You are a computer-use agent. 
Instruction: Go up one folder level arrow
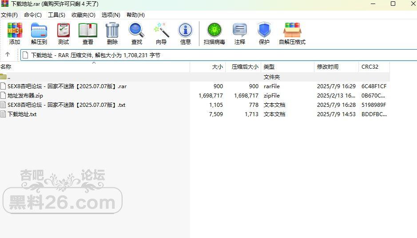click(8, 55)
